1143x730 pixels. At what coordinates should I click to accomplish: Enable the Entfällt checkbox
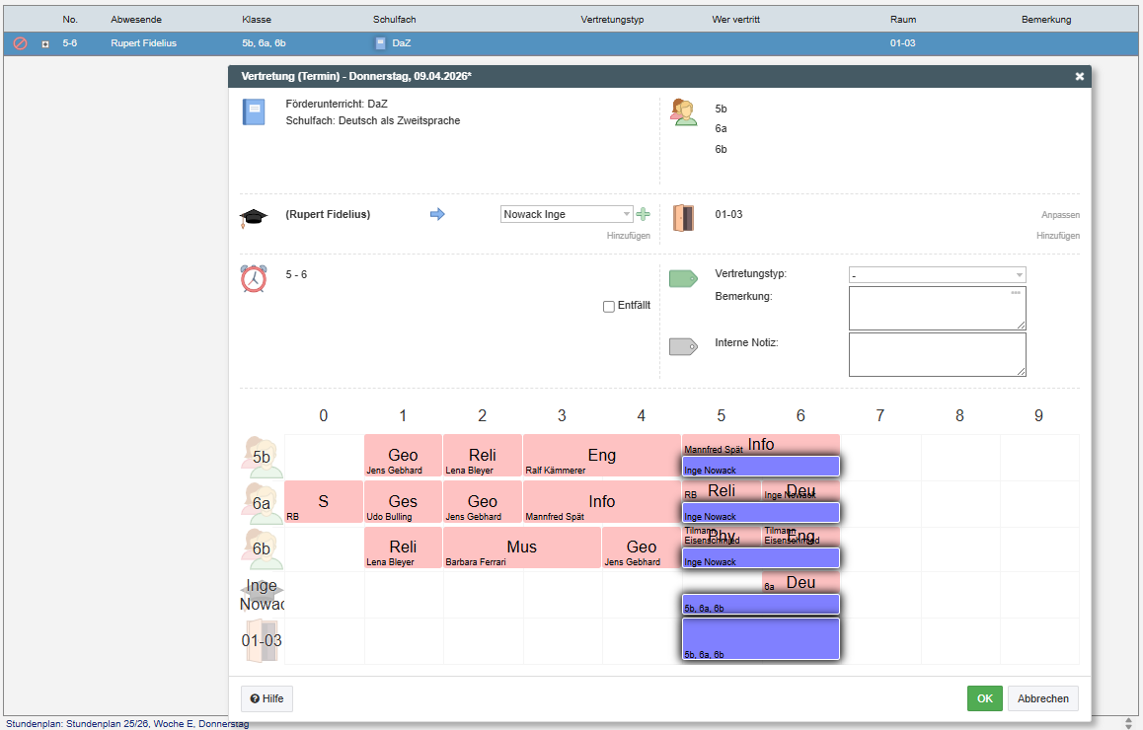pyautogui.click(x=609, y=306)
